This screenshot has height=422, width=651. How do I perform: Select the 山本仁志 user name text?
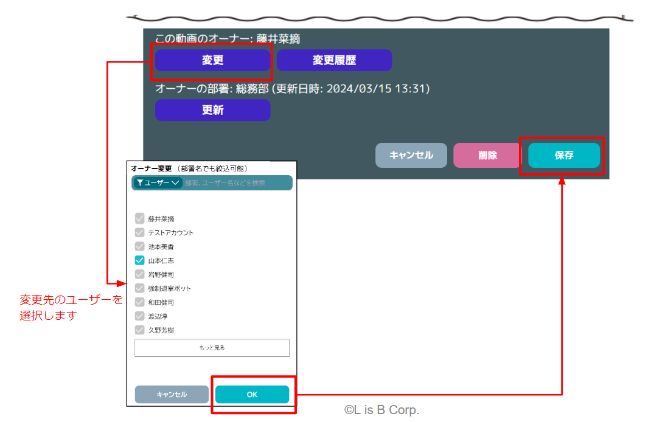161,261
